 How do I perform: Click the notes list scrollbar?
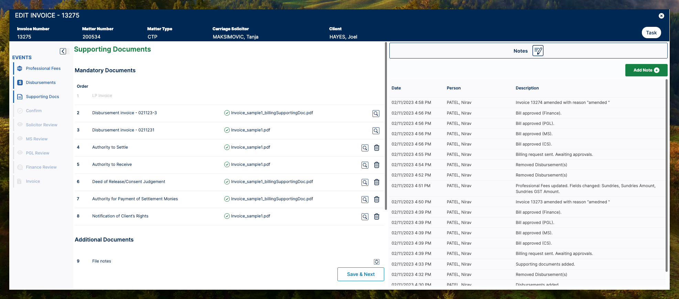(666, 175)
